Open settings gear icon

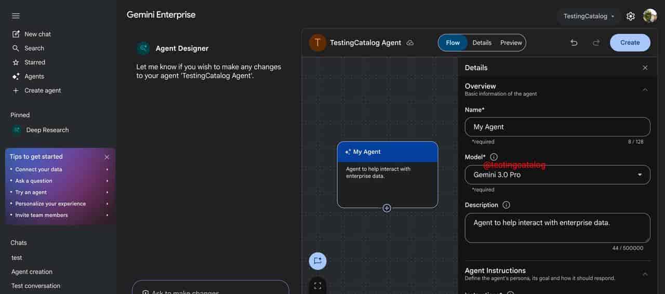631,16
